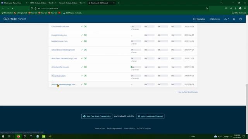Click the wrench developer tools icon
Viewport: 248px width, 139px height.
coord(231,8)
